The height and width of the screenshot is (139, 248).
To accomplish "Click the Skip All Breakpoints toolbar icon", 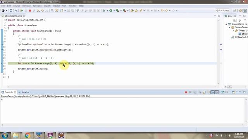I will click(x=16, y=10).
